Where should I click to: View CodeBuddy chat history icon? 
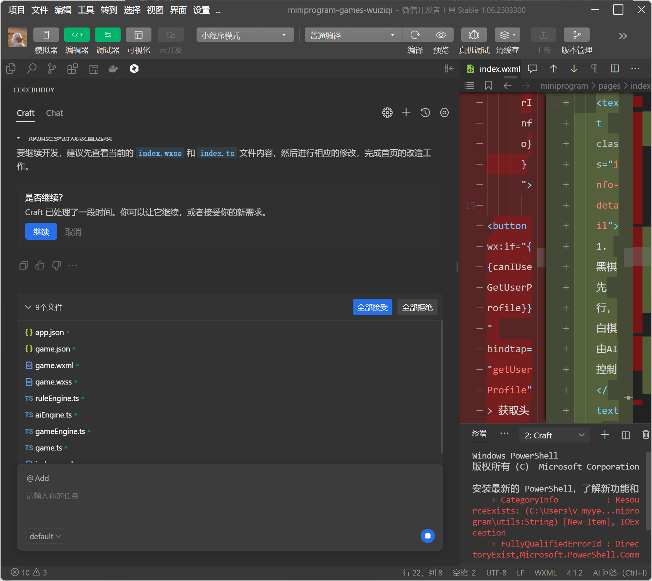pyautogui.click(x=425, y=113)
